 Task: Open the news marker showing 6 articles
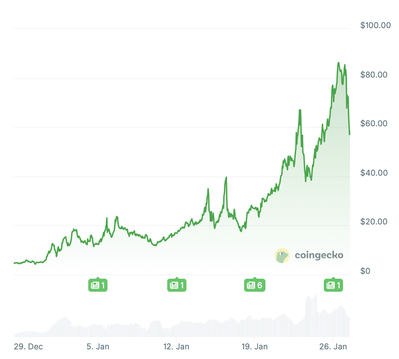254,285
